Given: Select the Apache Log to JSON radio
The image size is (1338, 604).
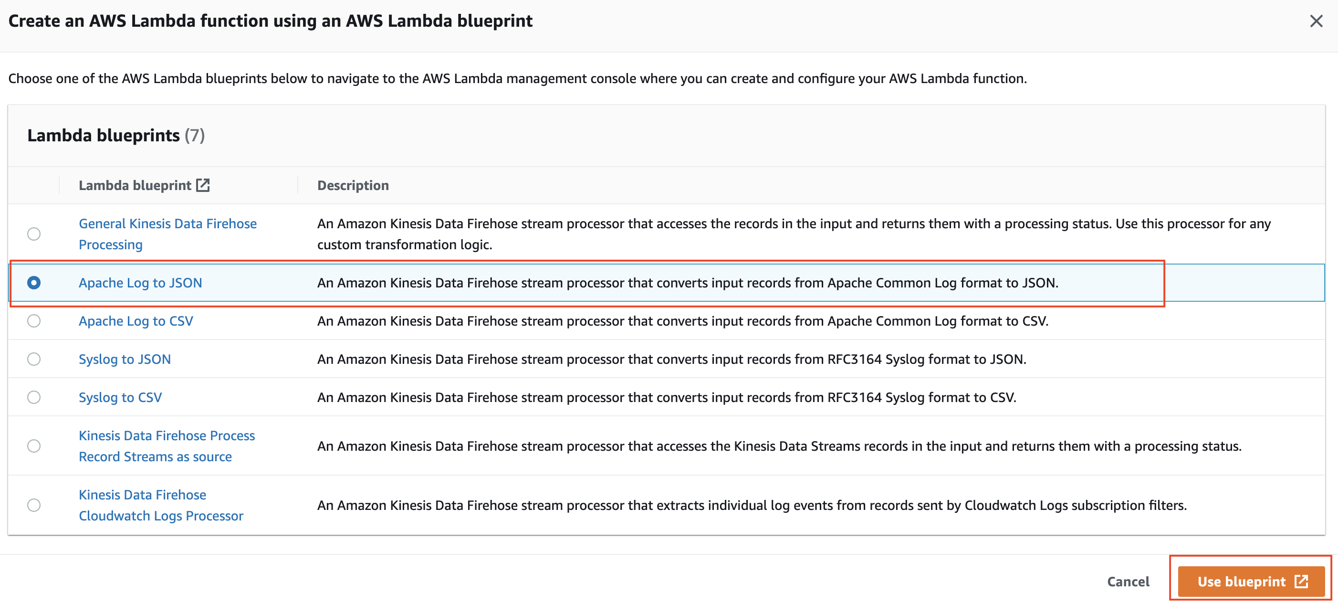Looking at the screenshot, I should 34,283.
